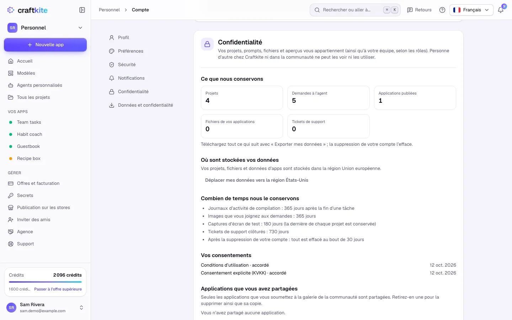Open the Guestbook app
512x320 pixels.
pos(45,146)
